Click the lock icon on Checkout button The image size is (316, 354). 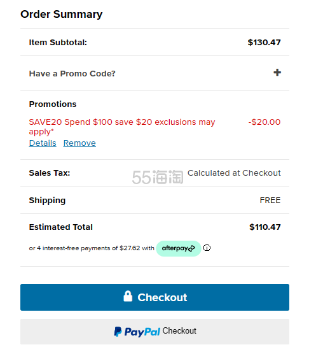tap(128, 296)
